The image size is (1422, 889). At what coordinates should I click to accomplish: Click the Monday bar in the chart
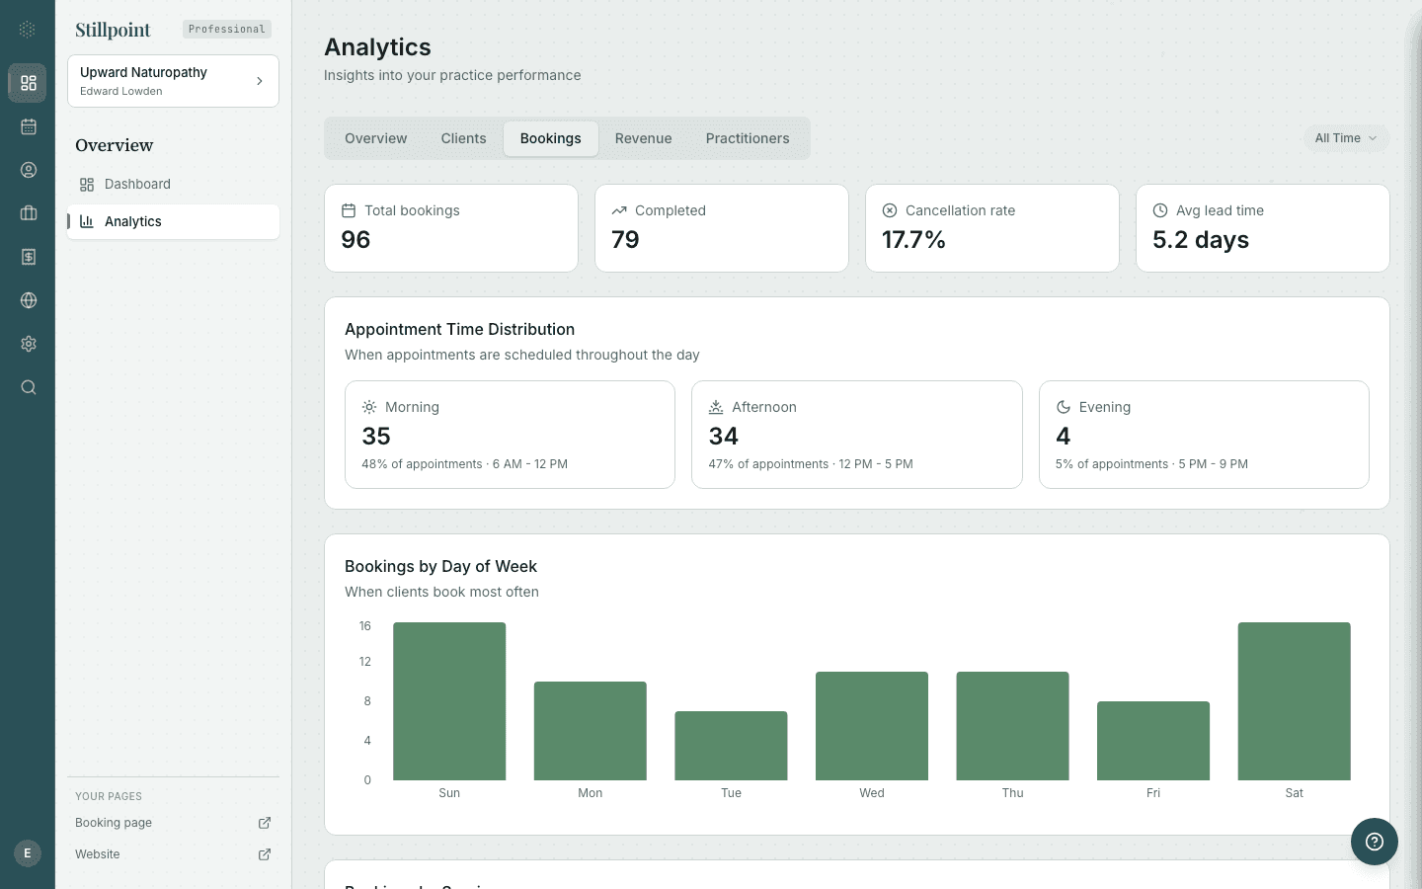point(591,731)
